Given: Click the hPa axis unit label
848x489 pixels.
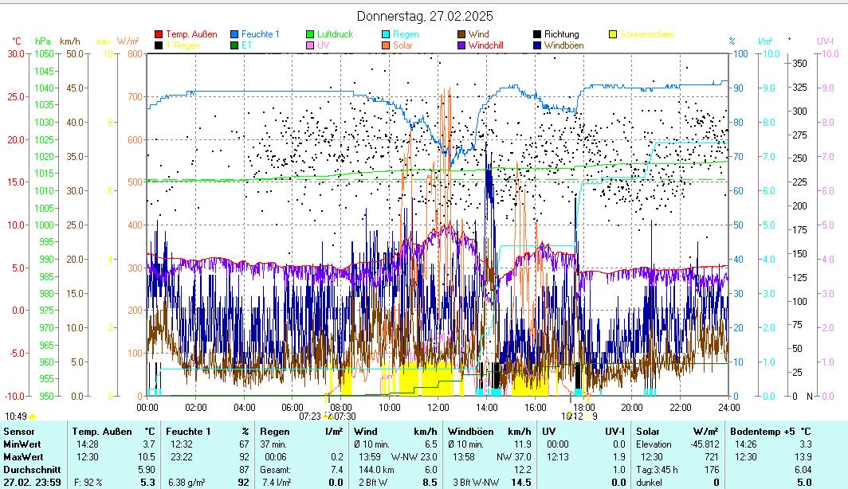Looking at the screenshot, I should [x=42, y=41].
